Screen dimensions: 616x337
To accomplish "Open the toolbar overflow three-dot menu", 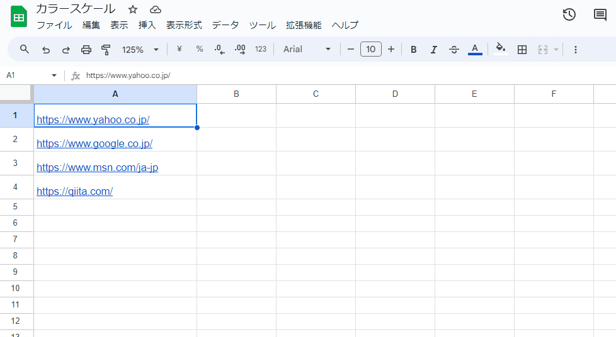I will click(x=576, y=50).
